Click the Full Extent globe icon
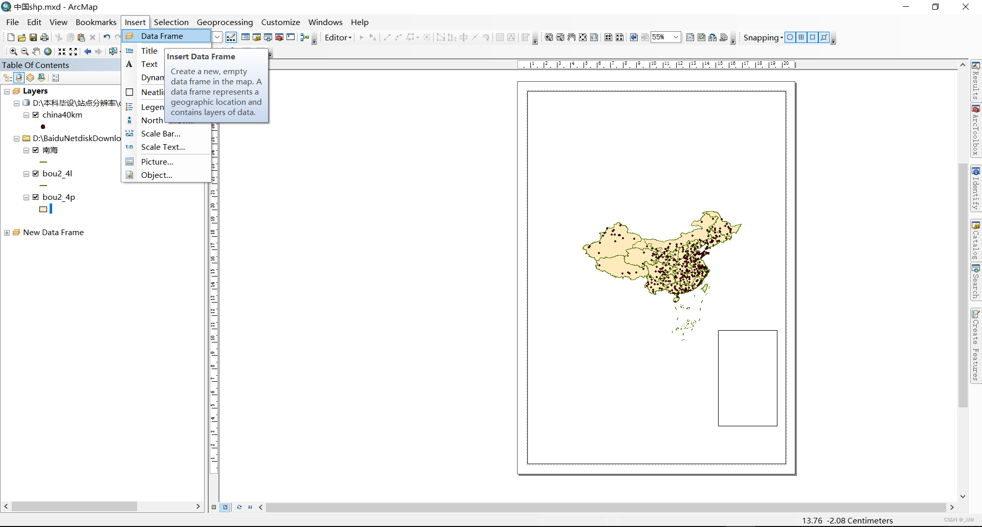The image size is (982, 527). [48, 51]
